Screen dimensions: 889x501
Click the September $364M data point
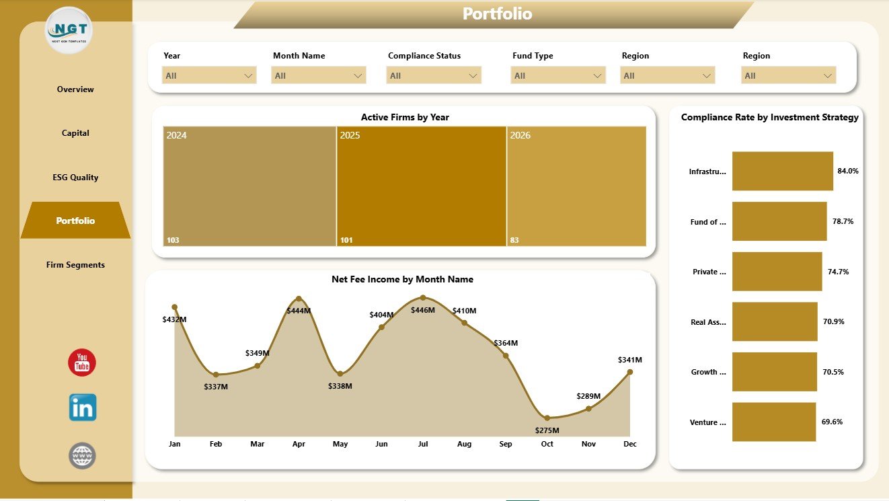click(506, 355)
